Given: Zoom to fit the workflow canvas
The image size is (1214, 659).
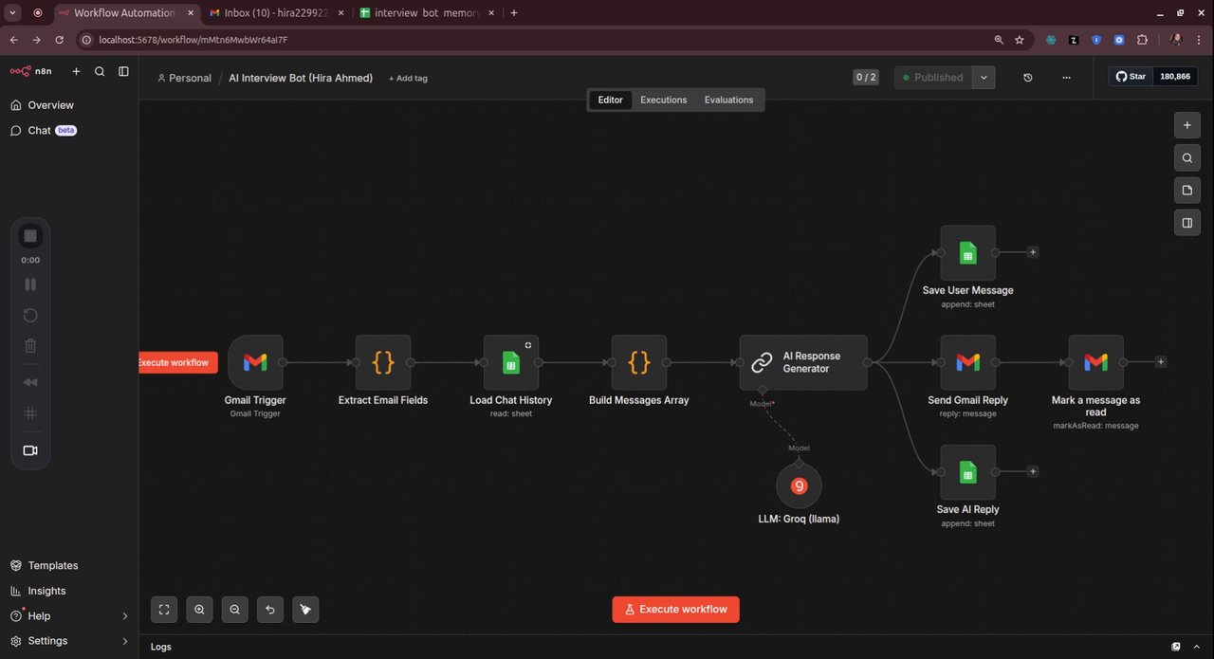Looking at the screenshot, I should tap(164, 610).
